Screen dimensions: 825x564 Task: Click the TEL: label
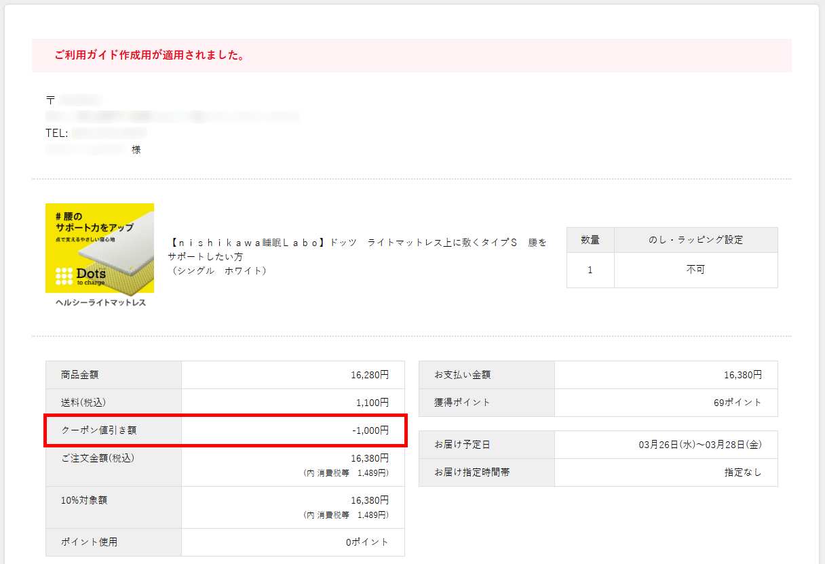[x=57, y=134]
